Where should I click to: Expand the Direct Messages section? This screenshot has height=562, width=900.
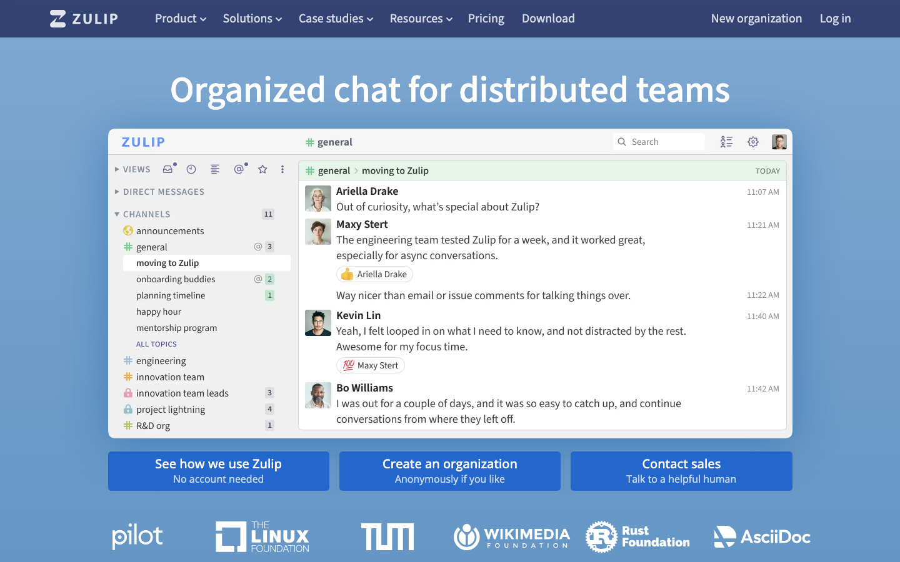[x=160, y=192]
